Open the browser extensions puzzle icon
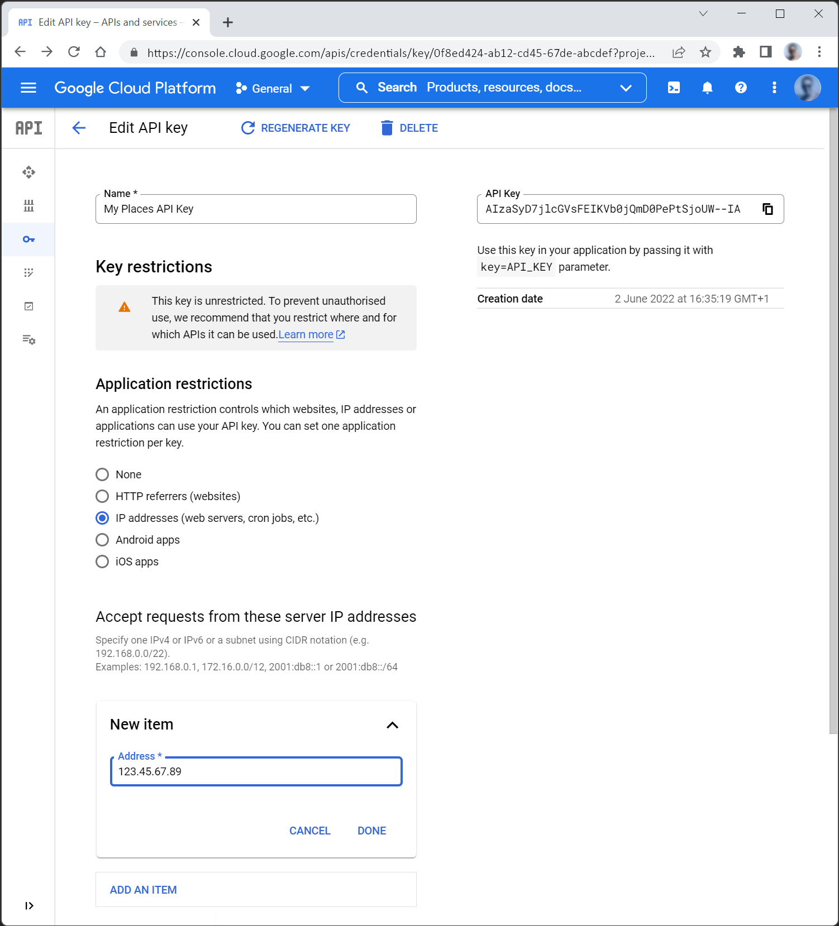Screen dimensions: 839x926 [x=738, y=52]
